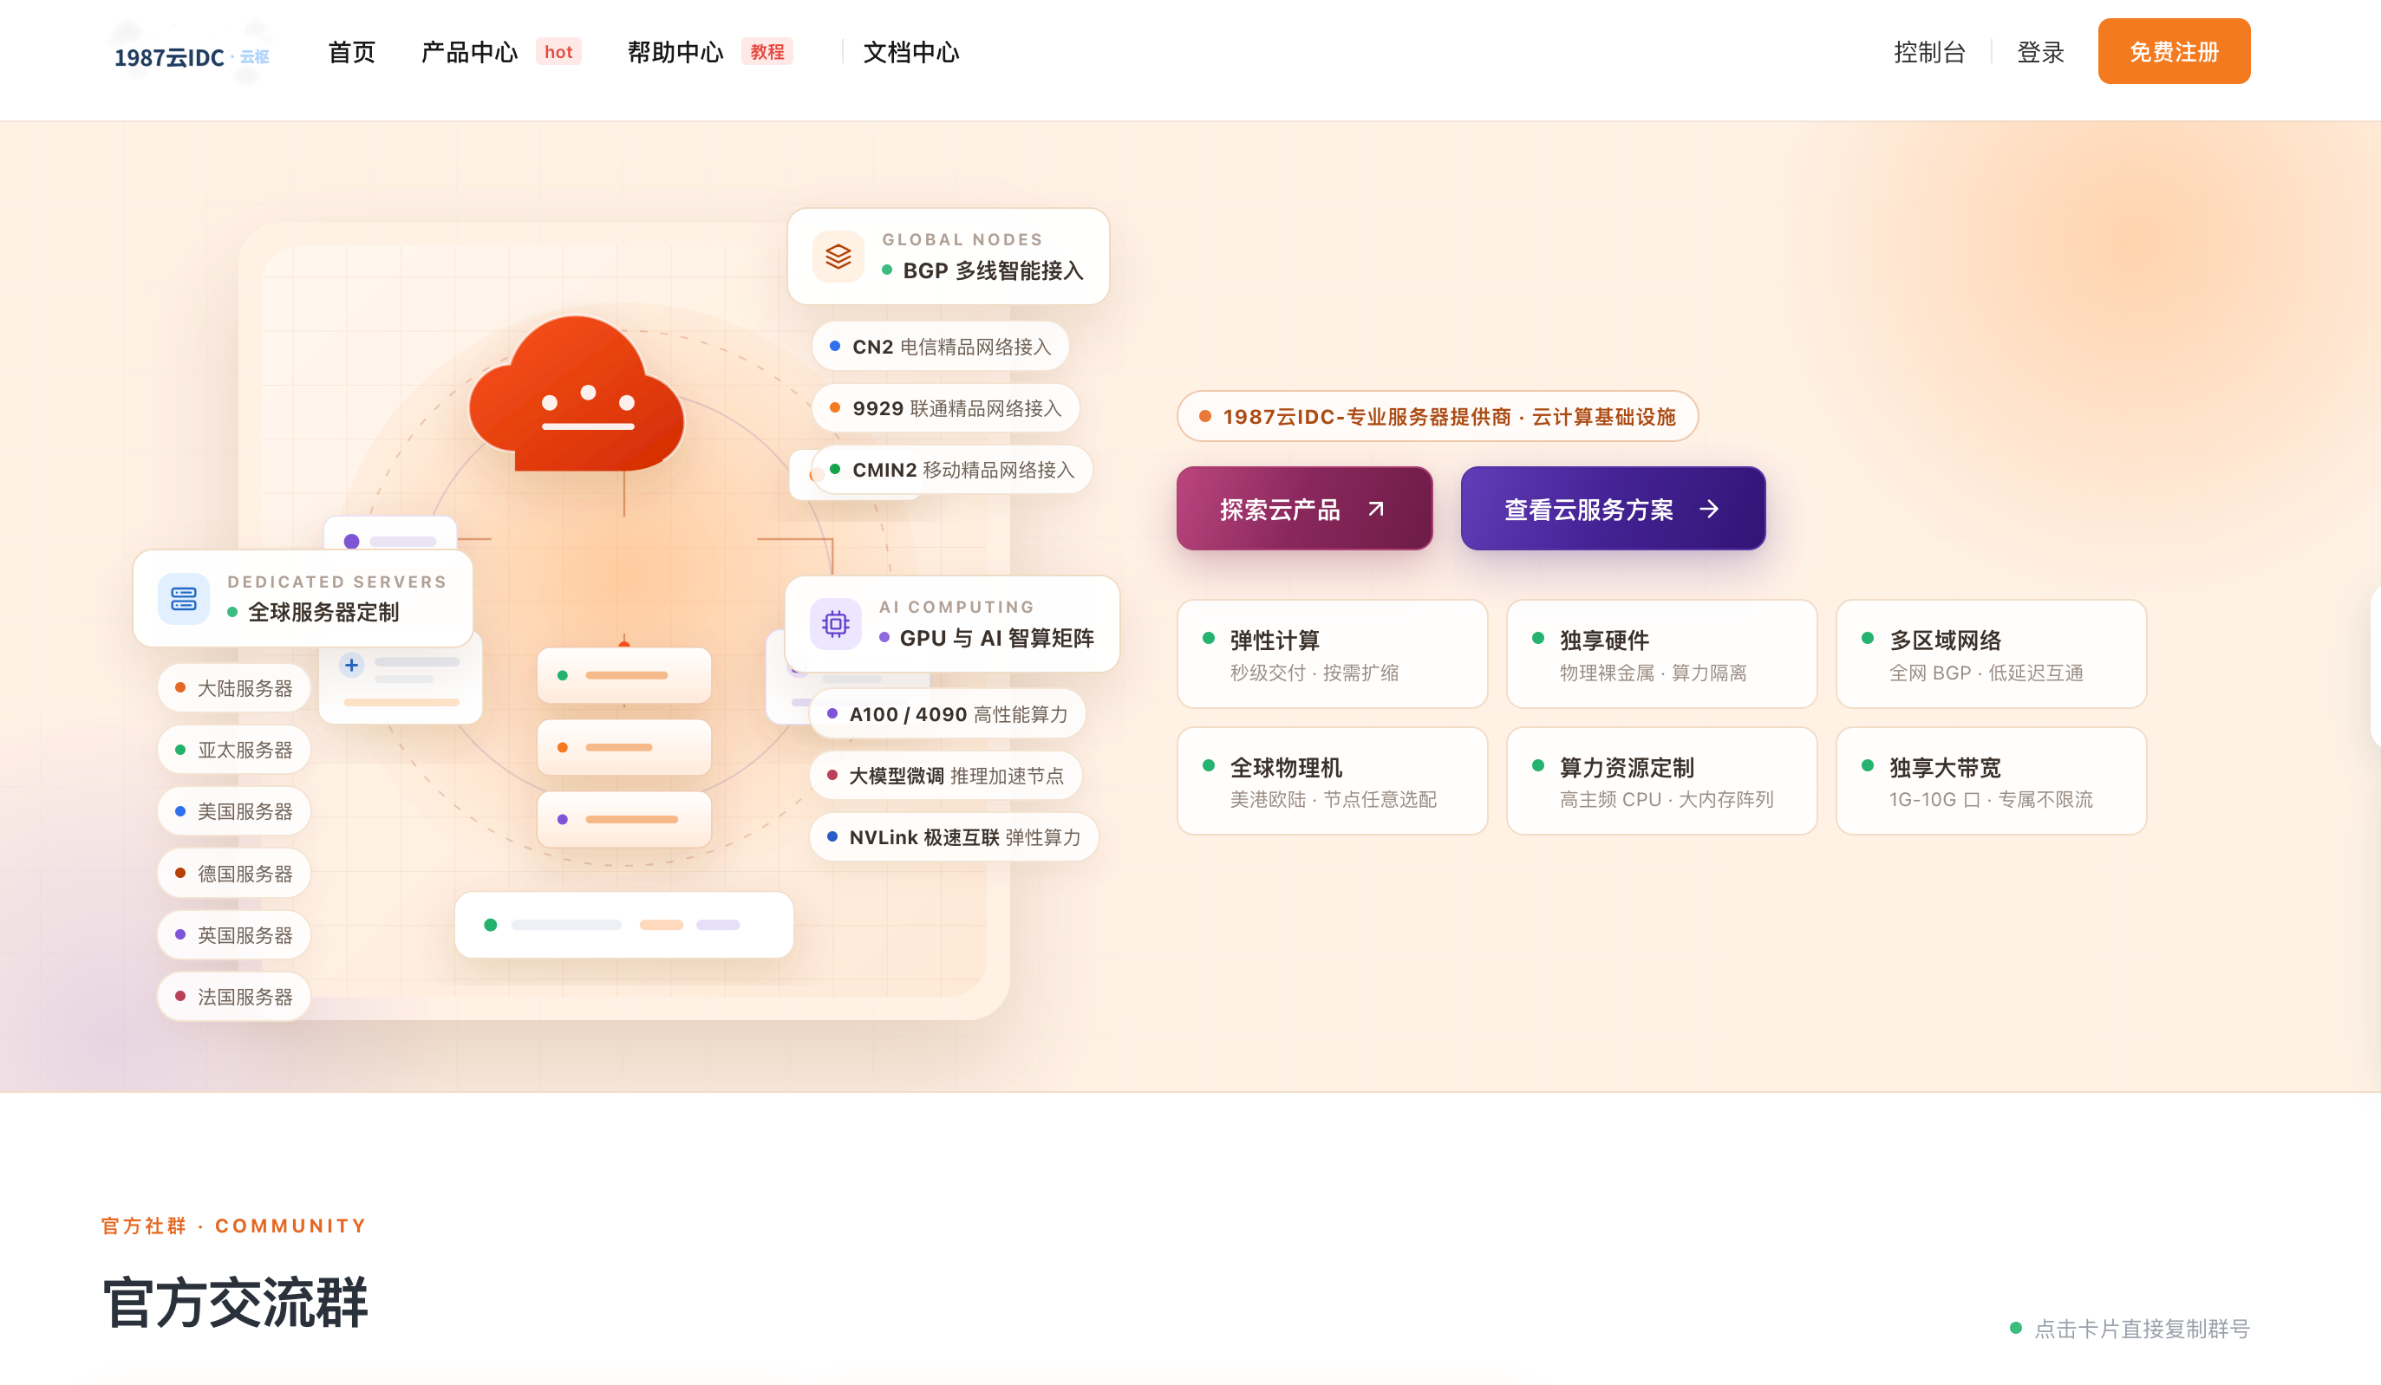The height and width of the screenshot is (1385, 2381).
Task: Click the purple chip icon in AI Computing card
Action: 835,623
